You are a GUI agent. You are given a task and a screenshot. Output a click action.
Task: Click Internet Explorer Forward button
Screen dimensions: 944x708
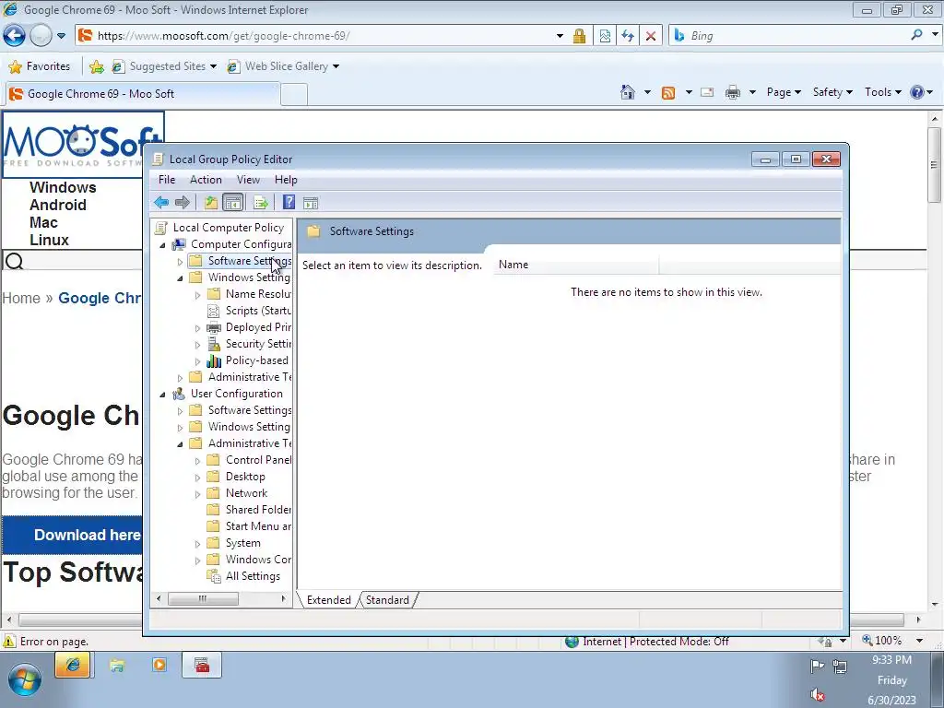coord(41,36)
